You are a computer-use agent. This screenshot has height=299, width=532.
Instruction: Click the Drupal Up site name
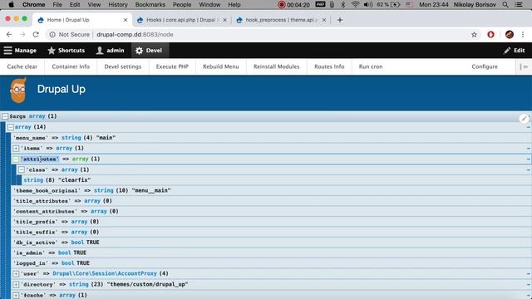61,89
